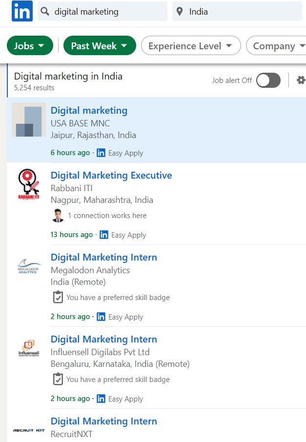Open the Experience Level dropdown
This screenshot has height=442, width=306.
[191, 46]
